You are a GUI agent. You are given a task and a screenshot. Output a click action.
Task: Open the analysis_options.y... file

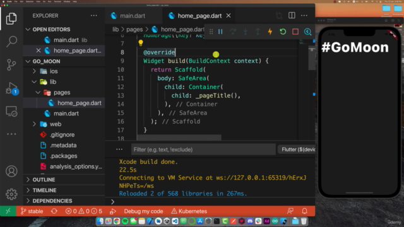(64, 166)
